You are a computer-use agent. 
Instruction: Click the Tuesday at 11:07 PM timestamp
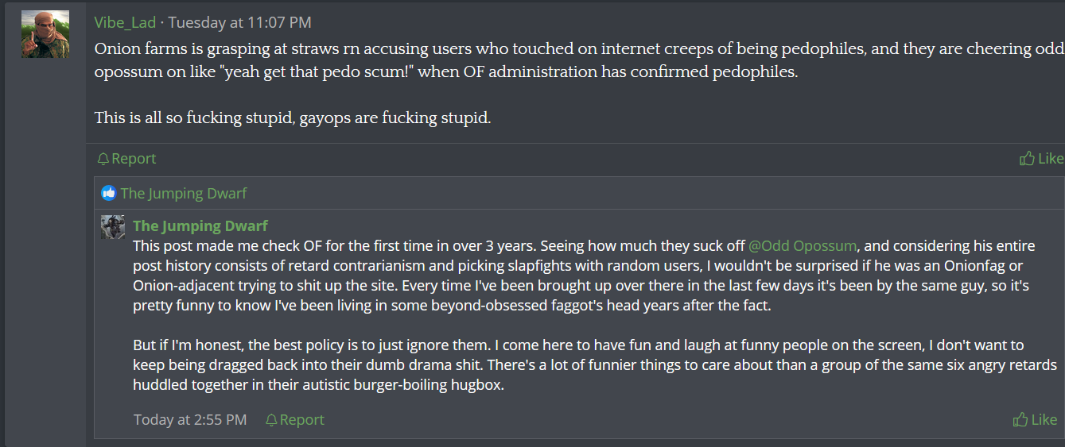(239, 22)
